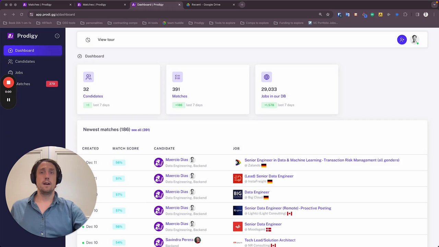439x247 pixels.
Task: Collapse the Prodigy sidebar toggle icon
Action: 57,36
